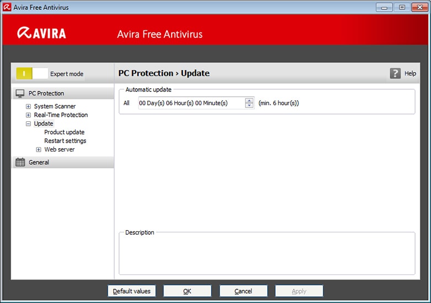Click the Apply button
The image size is (431, 303).
point(299,291)
